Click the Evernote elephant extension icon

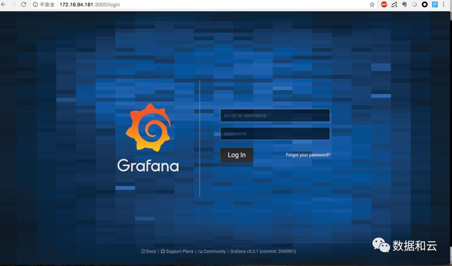coord(404,5)
